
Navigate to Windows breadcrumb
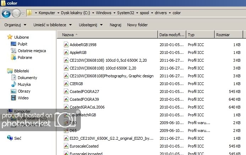[104, 13]
